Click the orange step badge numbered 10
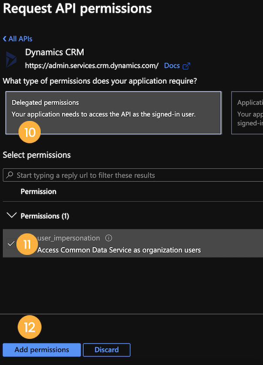Viewport: 263px width, 365px height. [x=30, y=132]
